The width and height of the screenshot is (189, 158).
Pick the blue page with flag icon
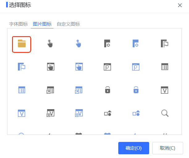click(22, 66)
